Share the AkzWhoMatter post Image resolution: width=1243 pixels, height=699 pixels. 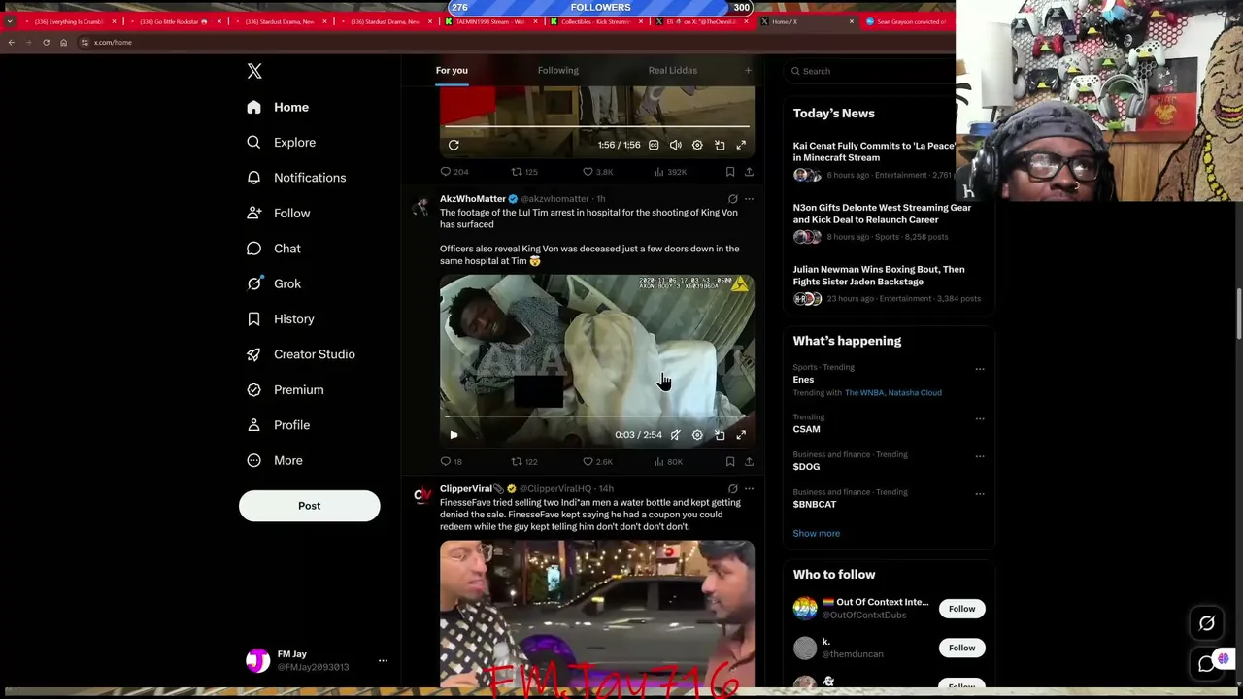coord(749,462)
